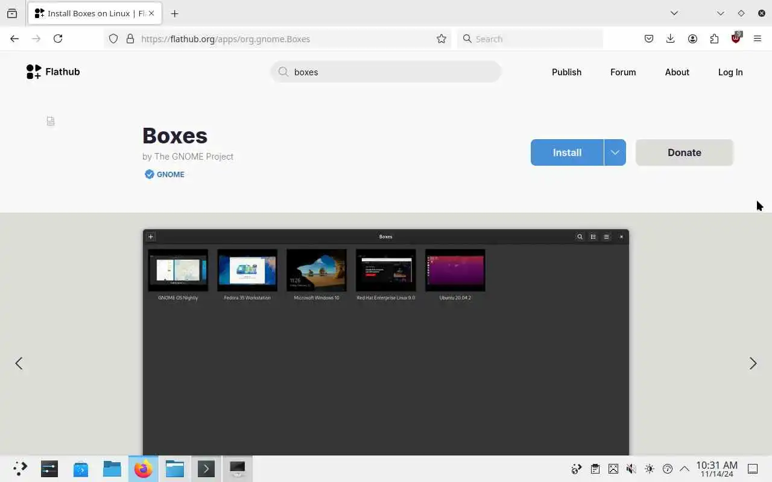Open a new browser tab

(174, 13)
